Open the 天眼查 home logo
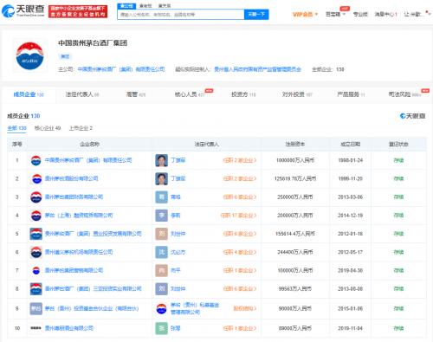Viewport: 433px width, 342px height. [x=23, y=11]
